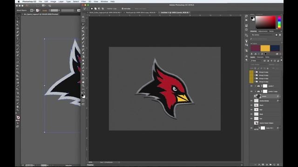Pick the navy library color swatch
The image size is (298, 167).
tap(275, 48)
